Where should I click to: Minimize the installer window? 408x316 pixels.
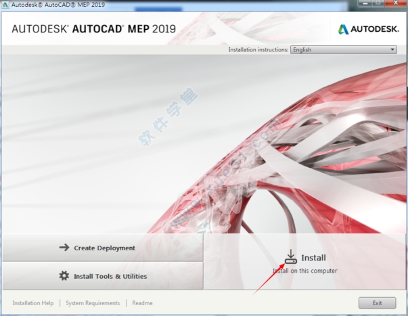(x=365, y=3)
